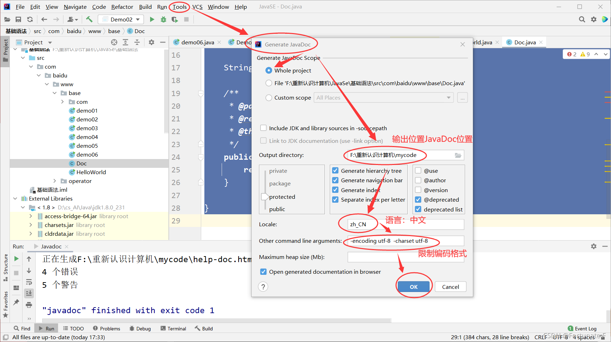Click the Locale input field
611x342 pixels.
(406, 224)
